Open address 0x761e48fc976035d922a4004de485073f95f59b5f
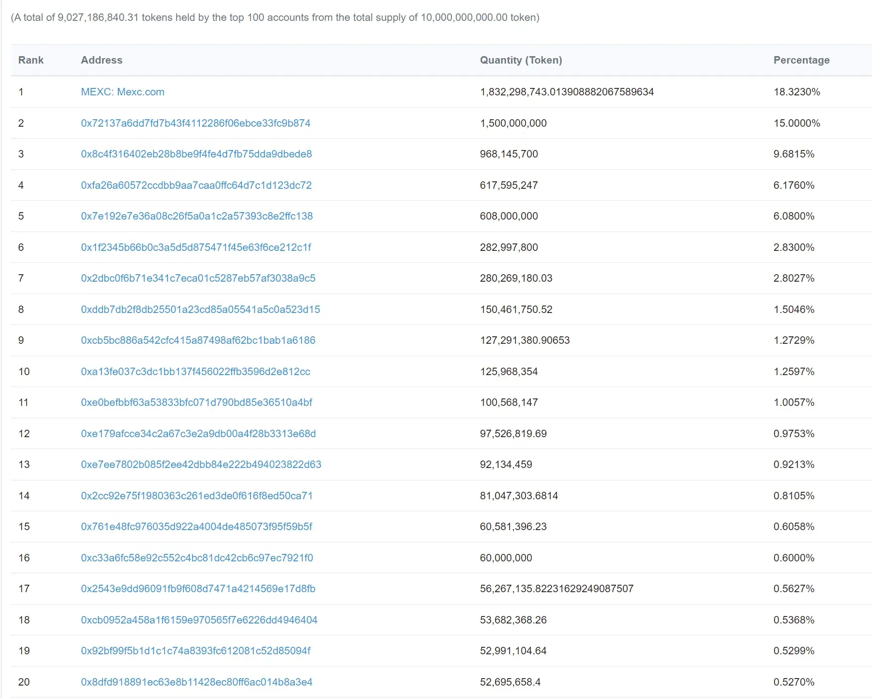The image size is (872, 698). [196, 527]
